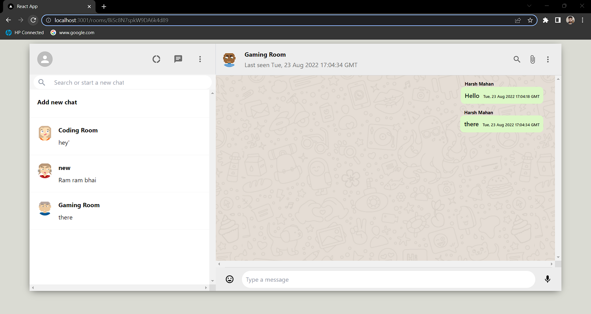Click sidebar horizontal scroll right arrow
The width and height of the screenshot is (591, 314).
206,288
